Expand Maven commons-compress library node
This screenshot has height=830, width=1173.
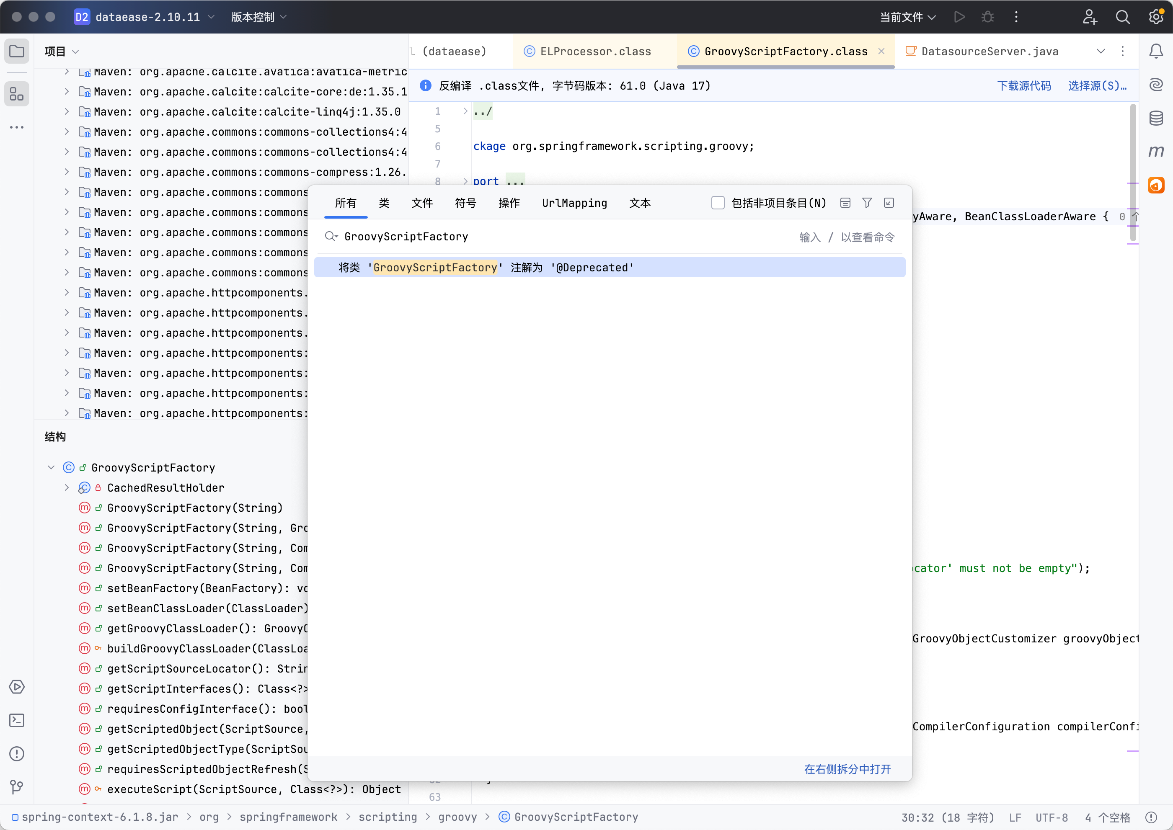67,172
